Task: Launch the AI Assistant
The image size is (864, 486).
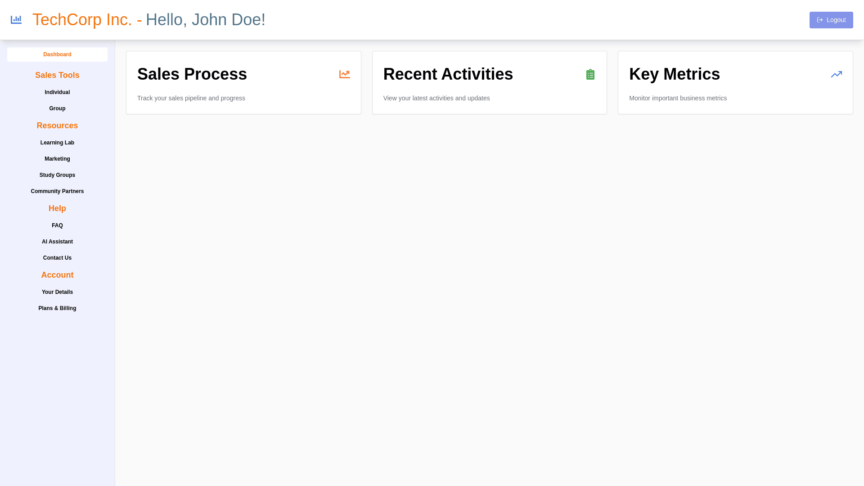Action: pyautogui.click(x=57, y=242)
